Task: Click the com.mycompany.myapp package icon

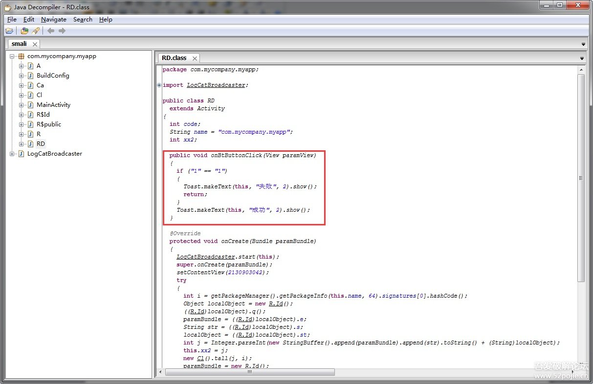Action: [21, 56]
